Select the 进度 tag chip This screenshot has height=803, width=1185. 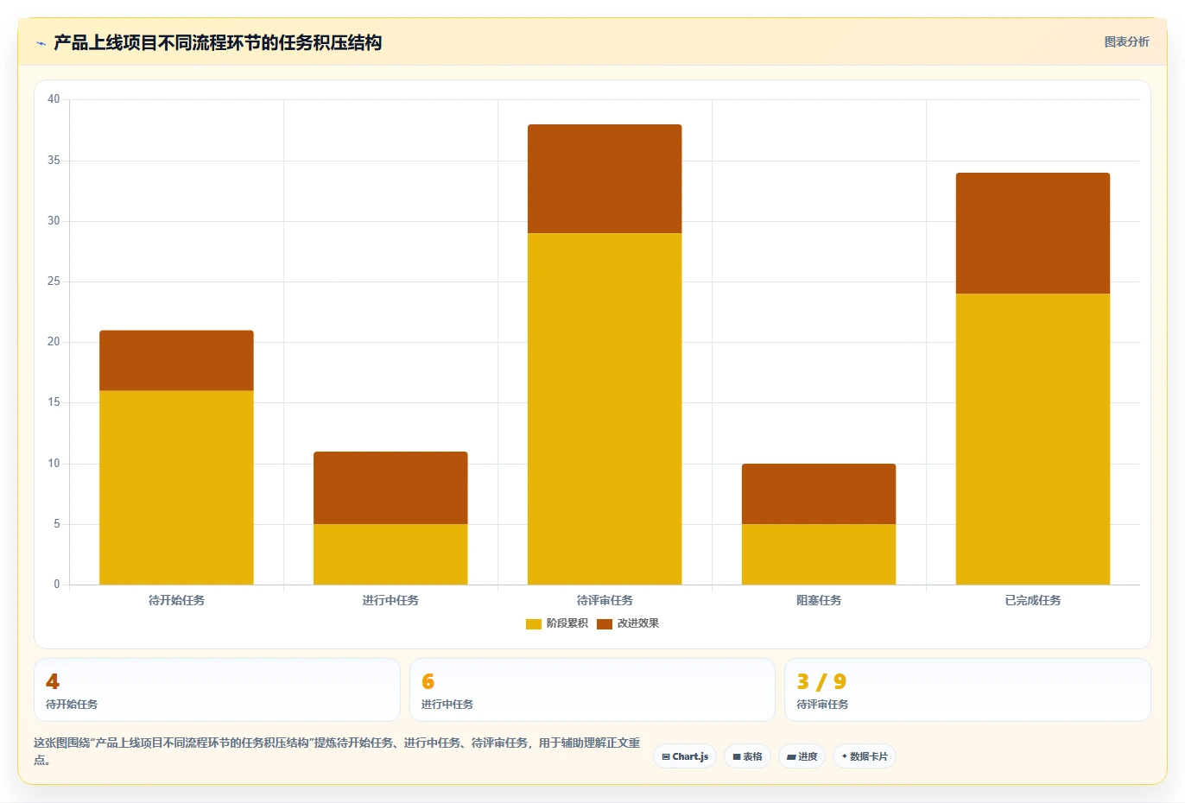[x=802, y=756]
